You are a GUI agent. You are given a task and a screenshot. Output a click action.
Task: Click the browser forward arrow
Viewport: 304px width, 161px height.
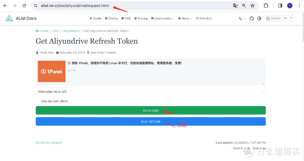tap(15, 5)
